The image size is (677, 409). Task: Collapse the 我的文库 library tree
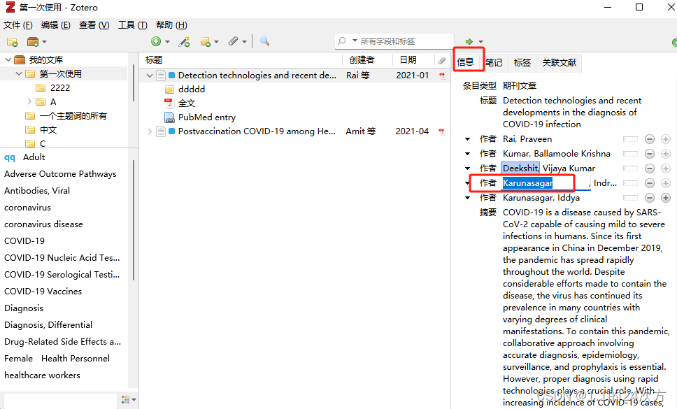tap(8, 59)
